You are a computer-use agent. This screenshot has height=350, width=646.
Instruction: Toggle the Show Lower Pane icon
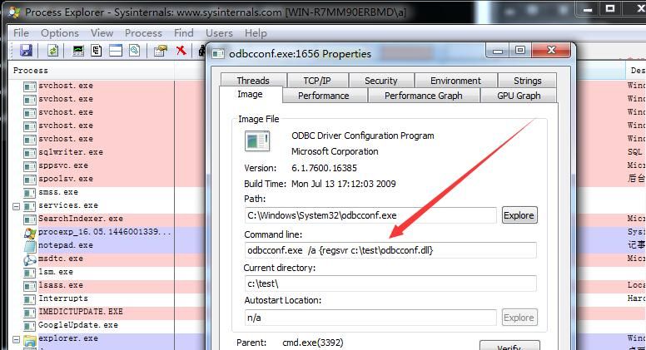pos(116,51)
